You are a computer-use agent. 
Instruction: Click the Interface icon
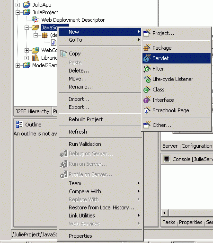coord(147,100)
